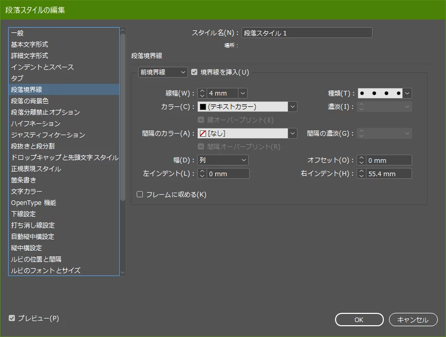Open OpenType 機能 category
446x337 pixels.
click(64, 202)
